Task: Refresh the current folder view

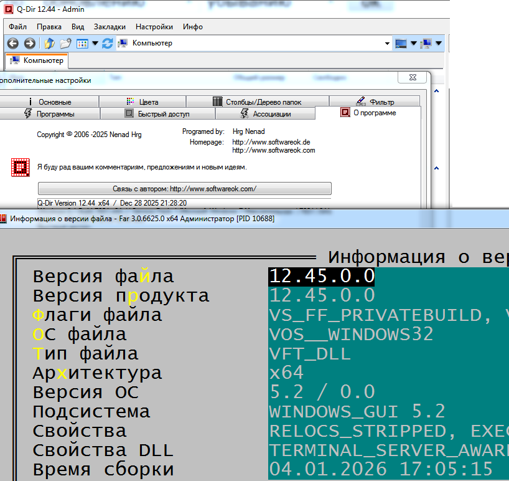Action: click(107, 44)
